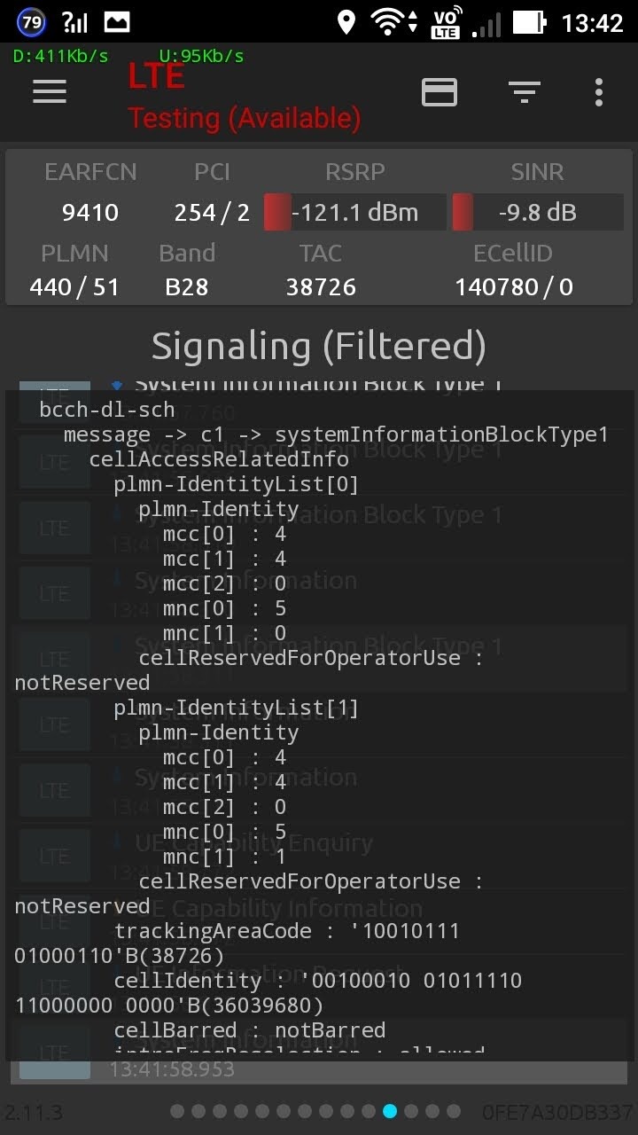Tap the Signaling (Filtered) heading
The width and height of the screenshot is (638, 1135).
click(x=319, y=346)
